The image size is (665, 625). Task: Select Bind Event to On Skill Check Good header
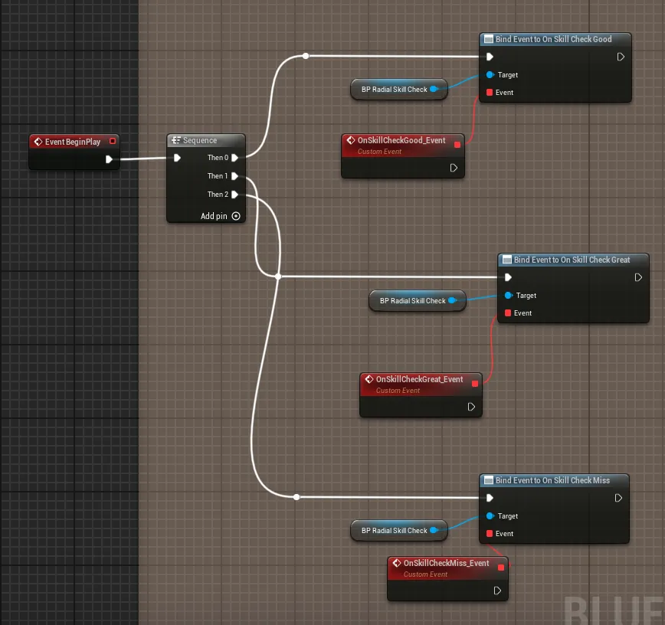555,39
